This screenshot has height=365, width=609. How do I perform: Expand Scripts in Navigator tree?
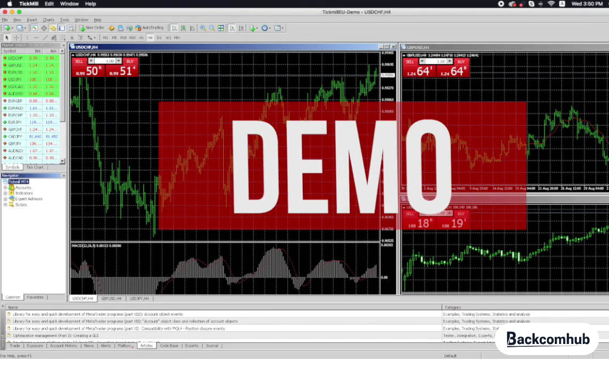pos(6,205)
